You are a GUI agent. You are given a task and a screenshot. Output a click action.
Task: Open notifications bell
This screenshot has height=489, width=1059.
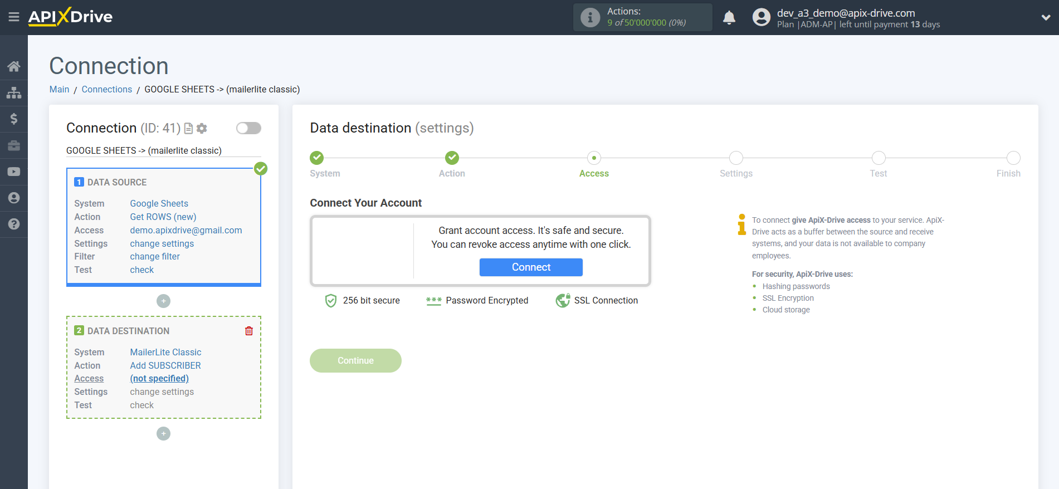729,17
